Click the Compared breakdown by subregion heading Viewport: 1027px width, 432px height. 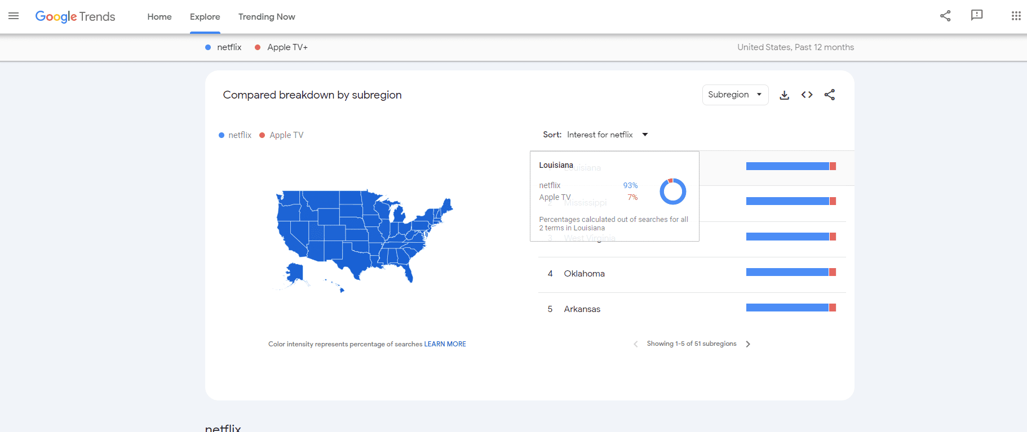point(312,95)
